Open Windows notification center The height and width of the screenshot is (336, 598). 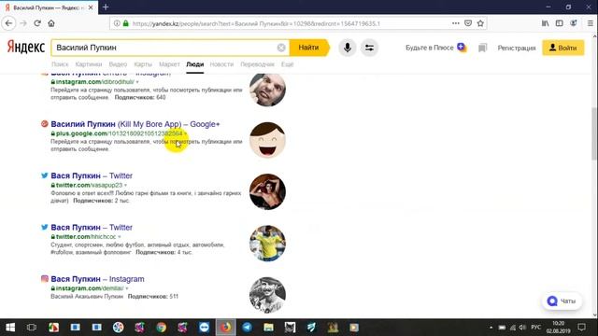tap(581, 328)
